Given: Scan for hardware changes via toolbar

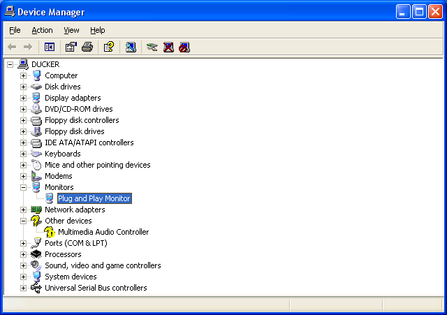Looking at the screenshot, I should pos(131,47).
